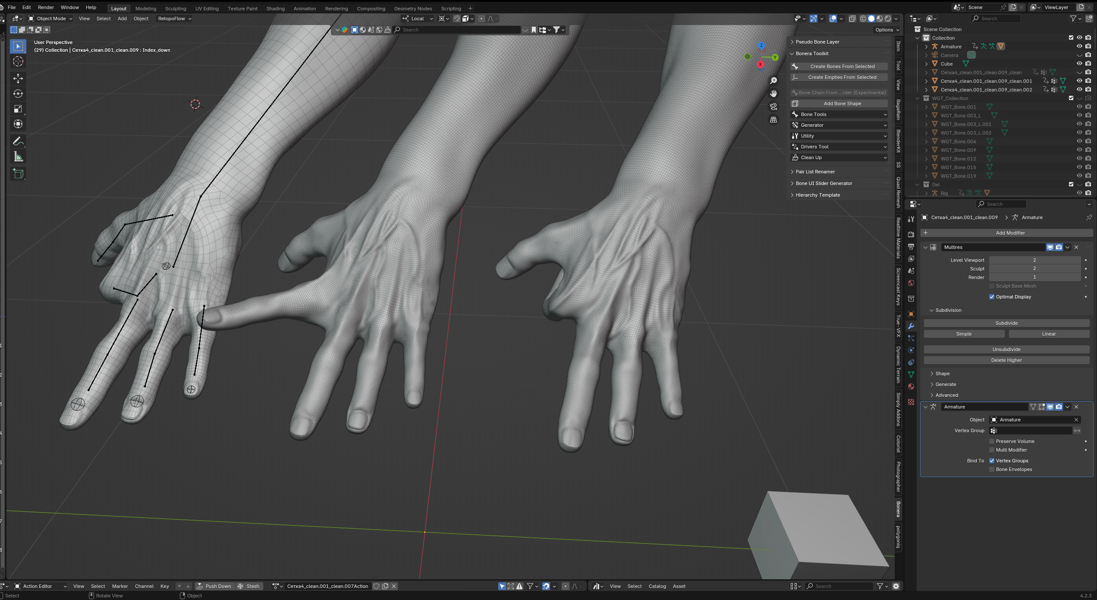This screenshot has height=600, width=1097.
Task: Switch to the Sculpting workspace tab
Action: (176, 9)
